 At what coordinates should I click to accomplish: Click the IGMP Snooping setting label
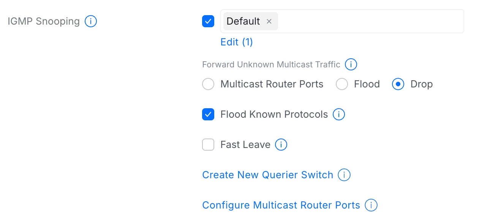44,21
